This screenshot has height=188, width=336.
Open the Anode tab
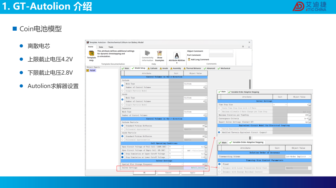[164, 68]
